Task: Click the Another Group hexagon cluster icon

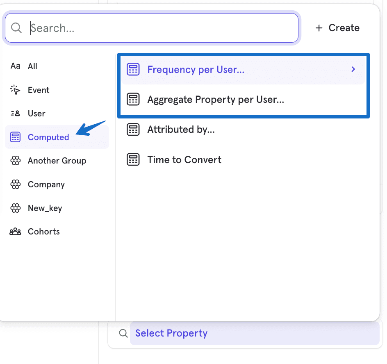Action: 15,161
